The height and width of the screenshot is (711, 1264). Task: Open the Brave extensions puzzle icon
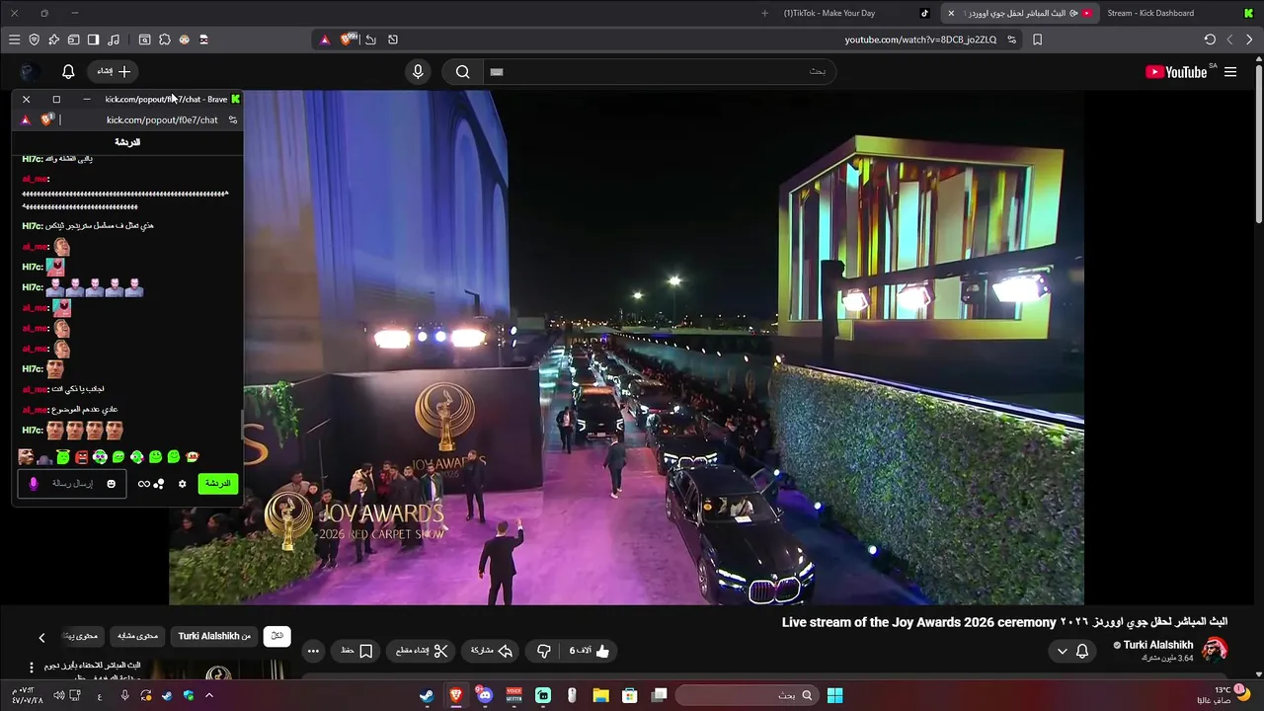(164, 39)
